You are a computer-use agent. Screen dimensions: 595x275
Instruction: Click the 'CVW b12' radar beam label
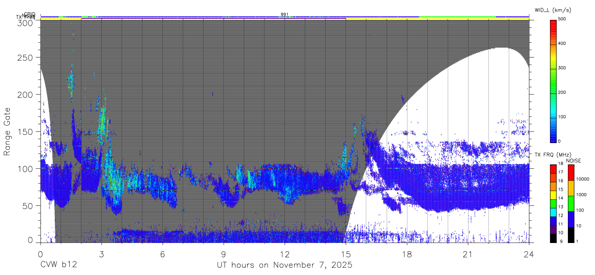click(x=58, y=265)
